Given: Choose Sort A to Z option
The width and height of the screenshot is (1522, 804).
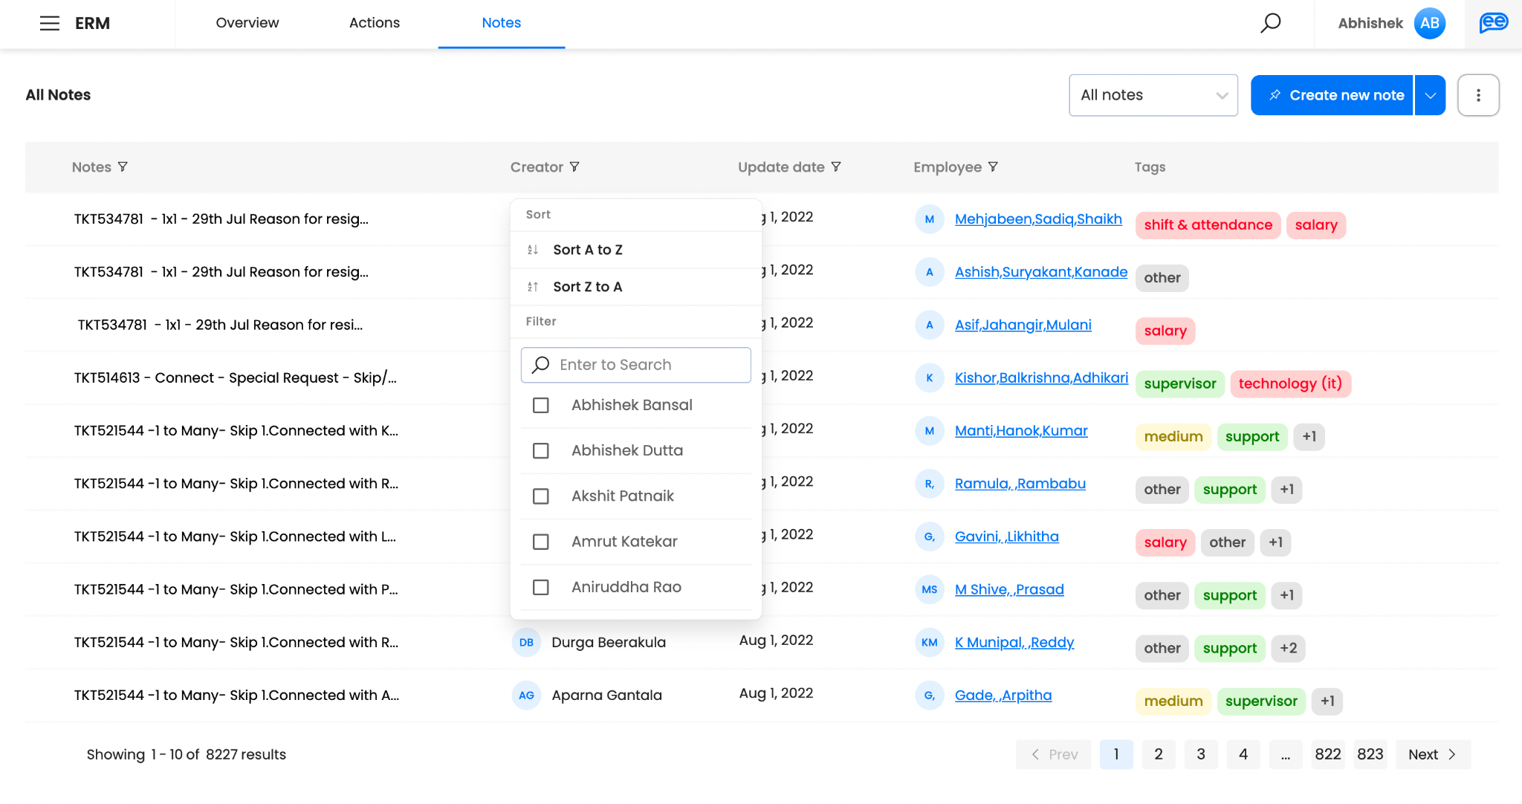Looking at the screenshot, I should click(x=587, y=250).
